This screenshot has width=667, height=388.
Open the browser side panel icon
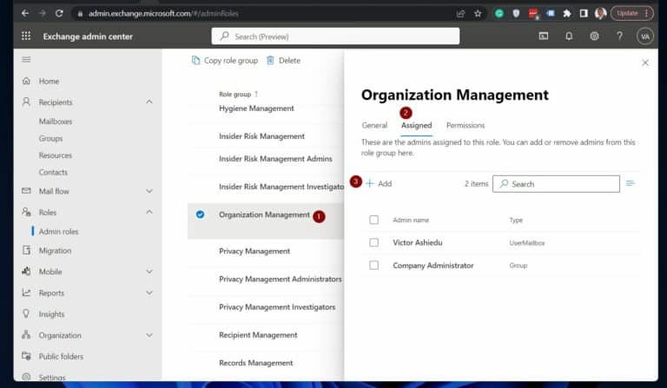tap(584, 14)
